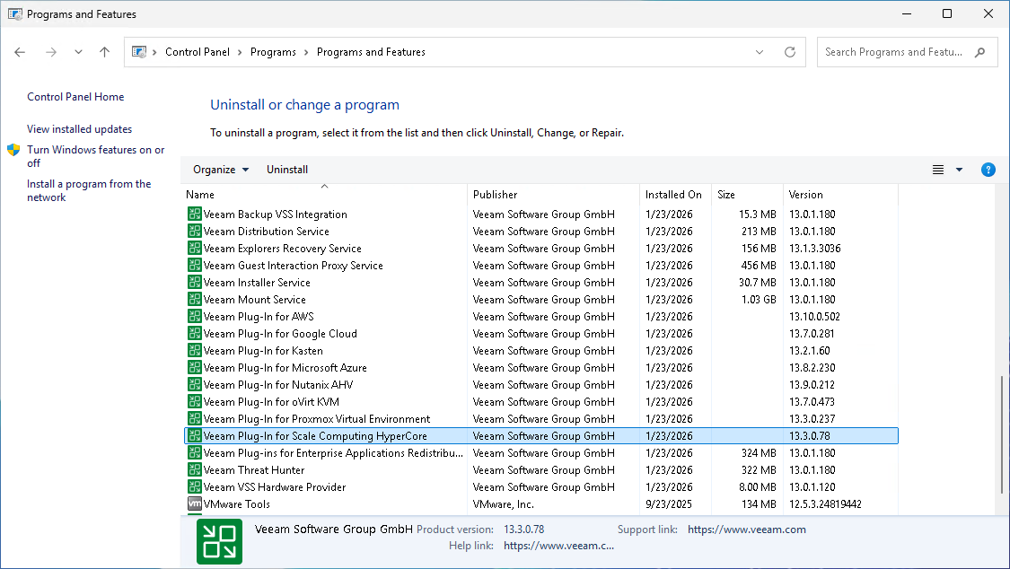Image resolution: width=1010 pixels, height=569 pixels.
Task: Open the help link in details pane
Action: (558, 546)
